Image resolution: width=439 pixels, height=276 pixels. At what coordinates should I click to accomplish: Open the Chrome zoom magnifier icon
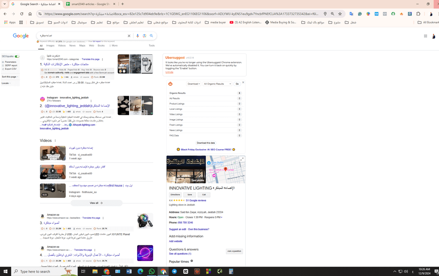pyautogui.click(x=332, y=14)
